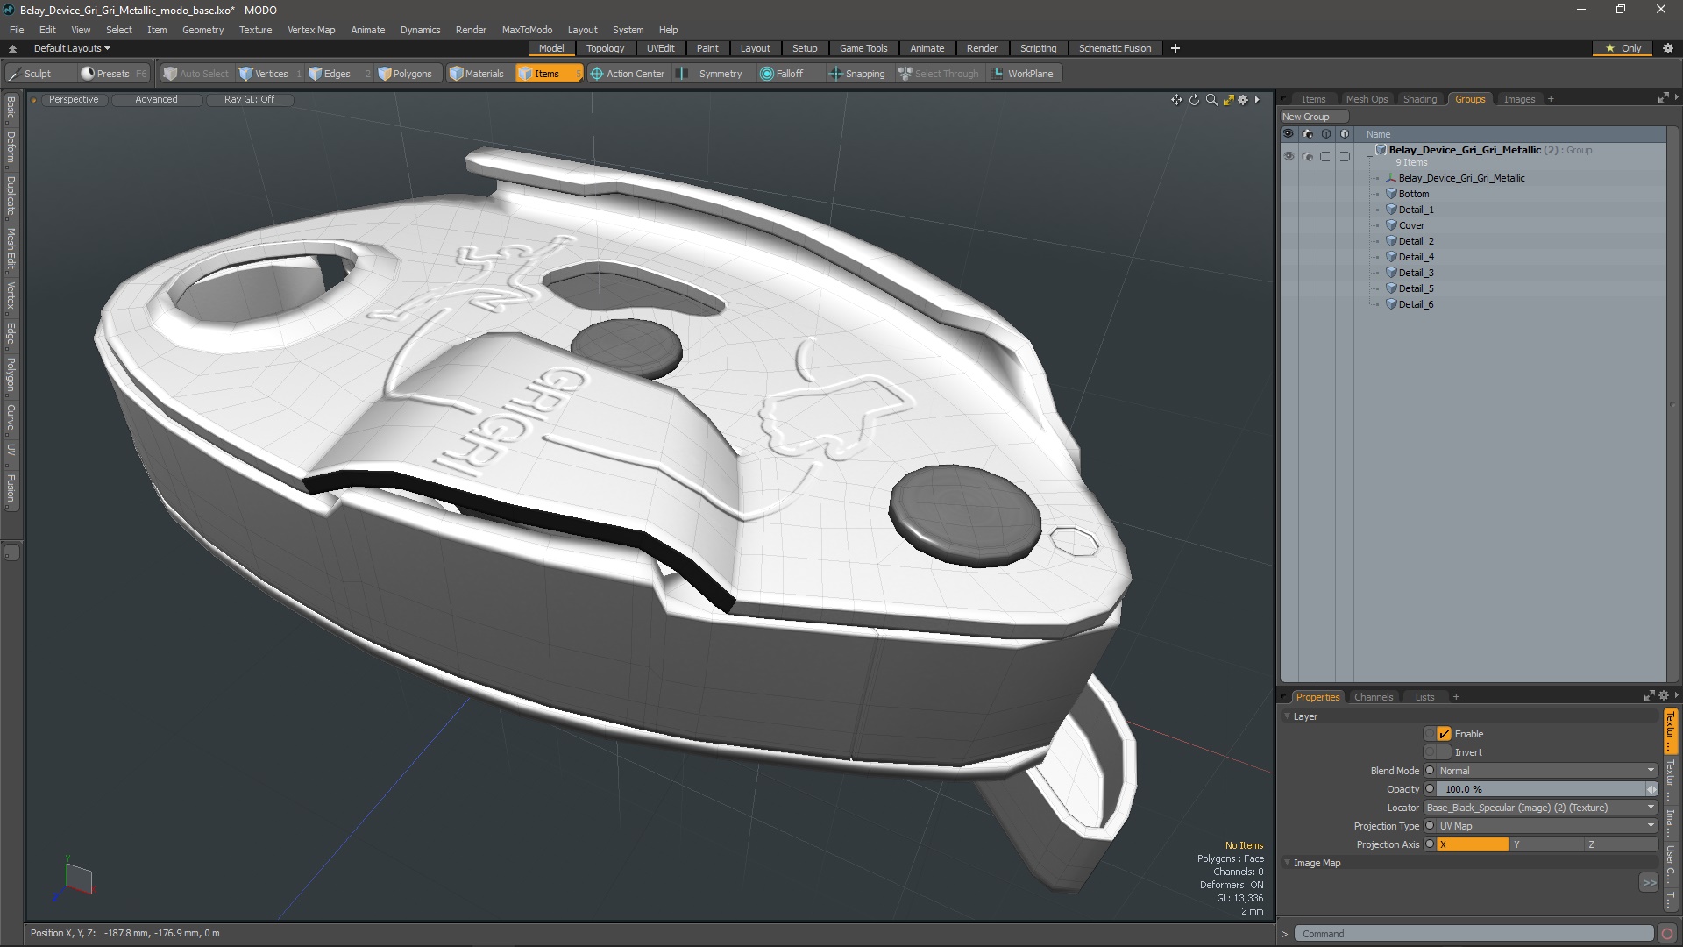This screenshot has width=1683, height=947.
Task: Open the Advanced shading style dropdown
Action: [x=156, y=100]
